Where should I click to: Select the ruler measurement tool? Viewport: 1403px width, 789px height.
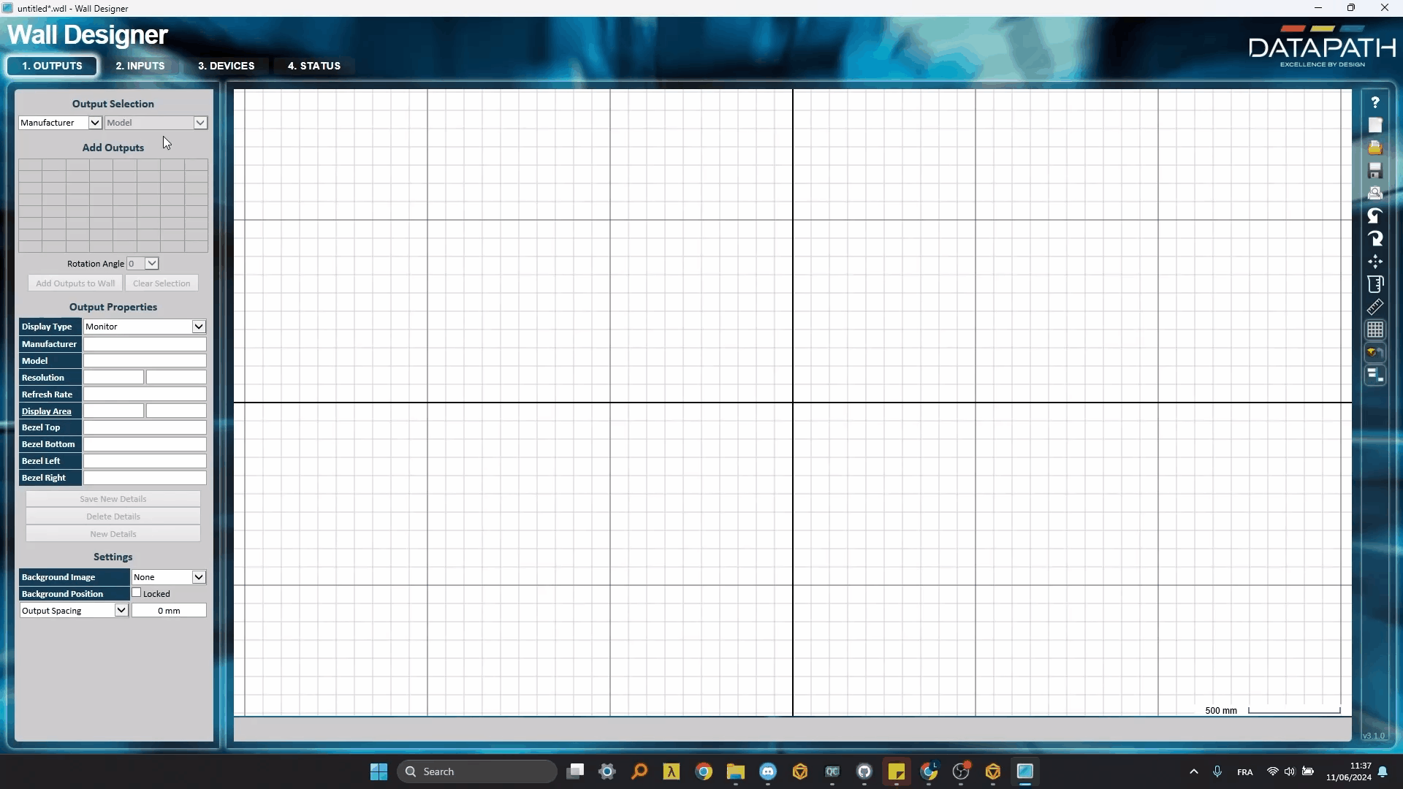(1375, 306)
